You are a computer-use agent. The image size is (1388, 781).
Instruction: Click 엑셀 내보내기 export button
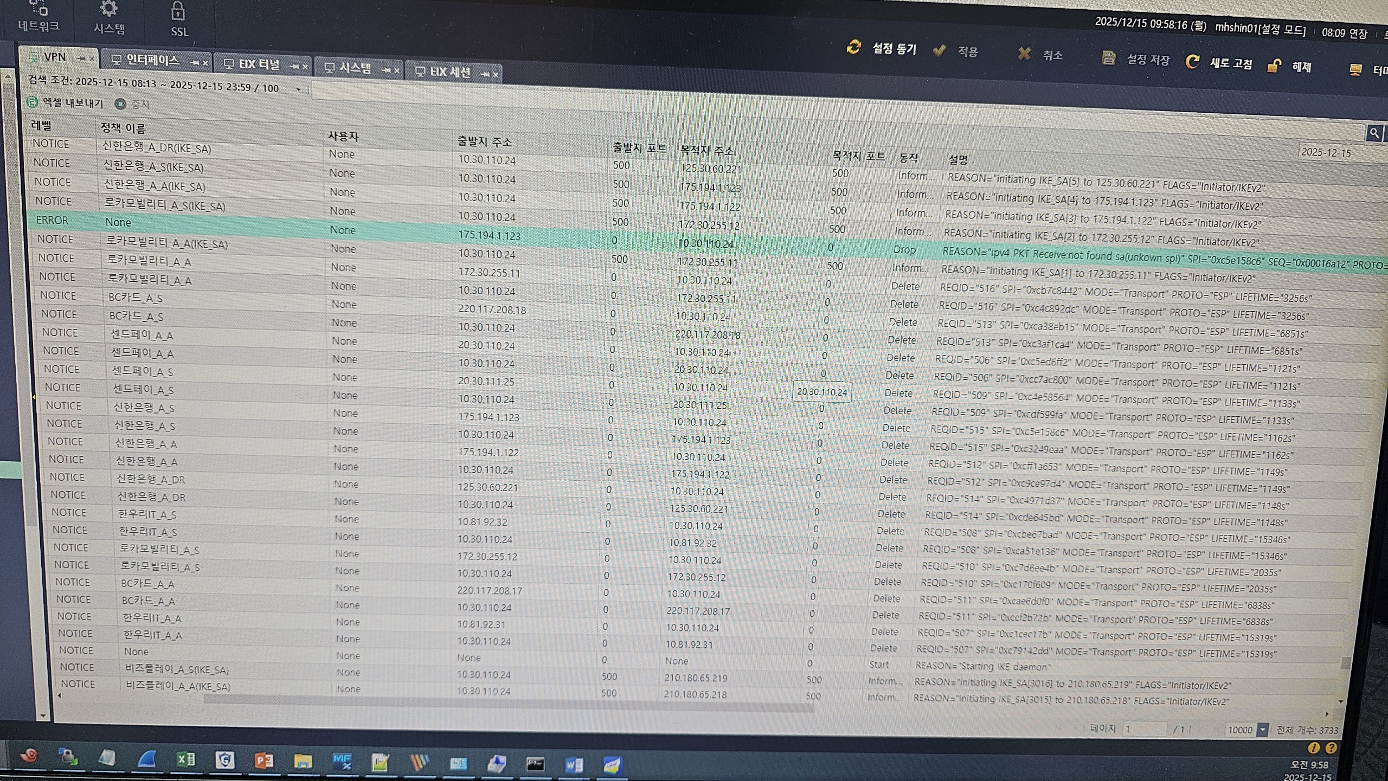tap(65, 102)
